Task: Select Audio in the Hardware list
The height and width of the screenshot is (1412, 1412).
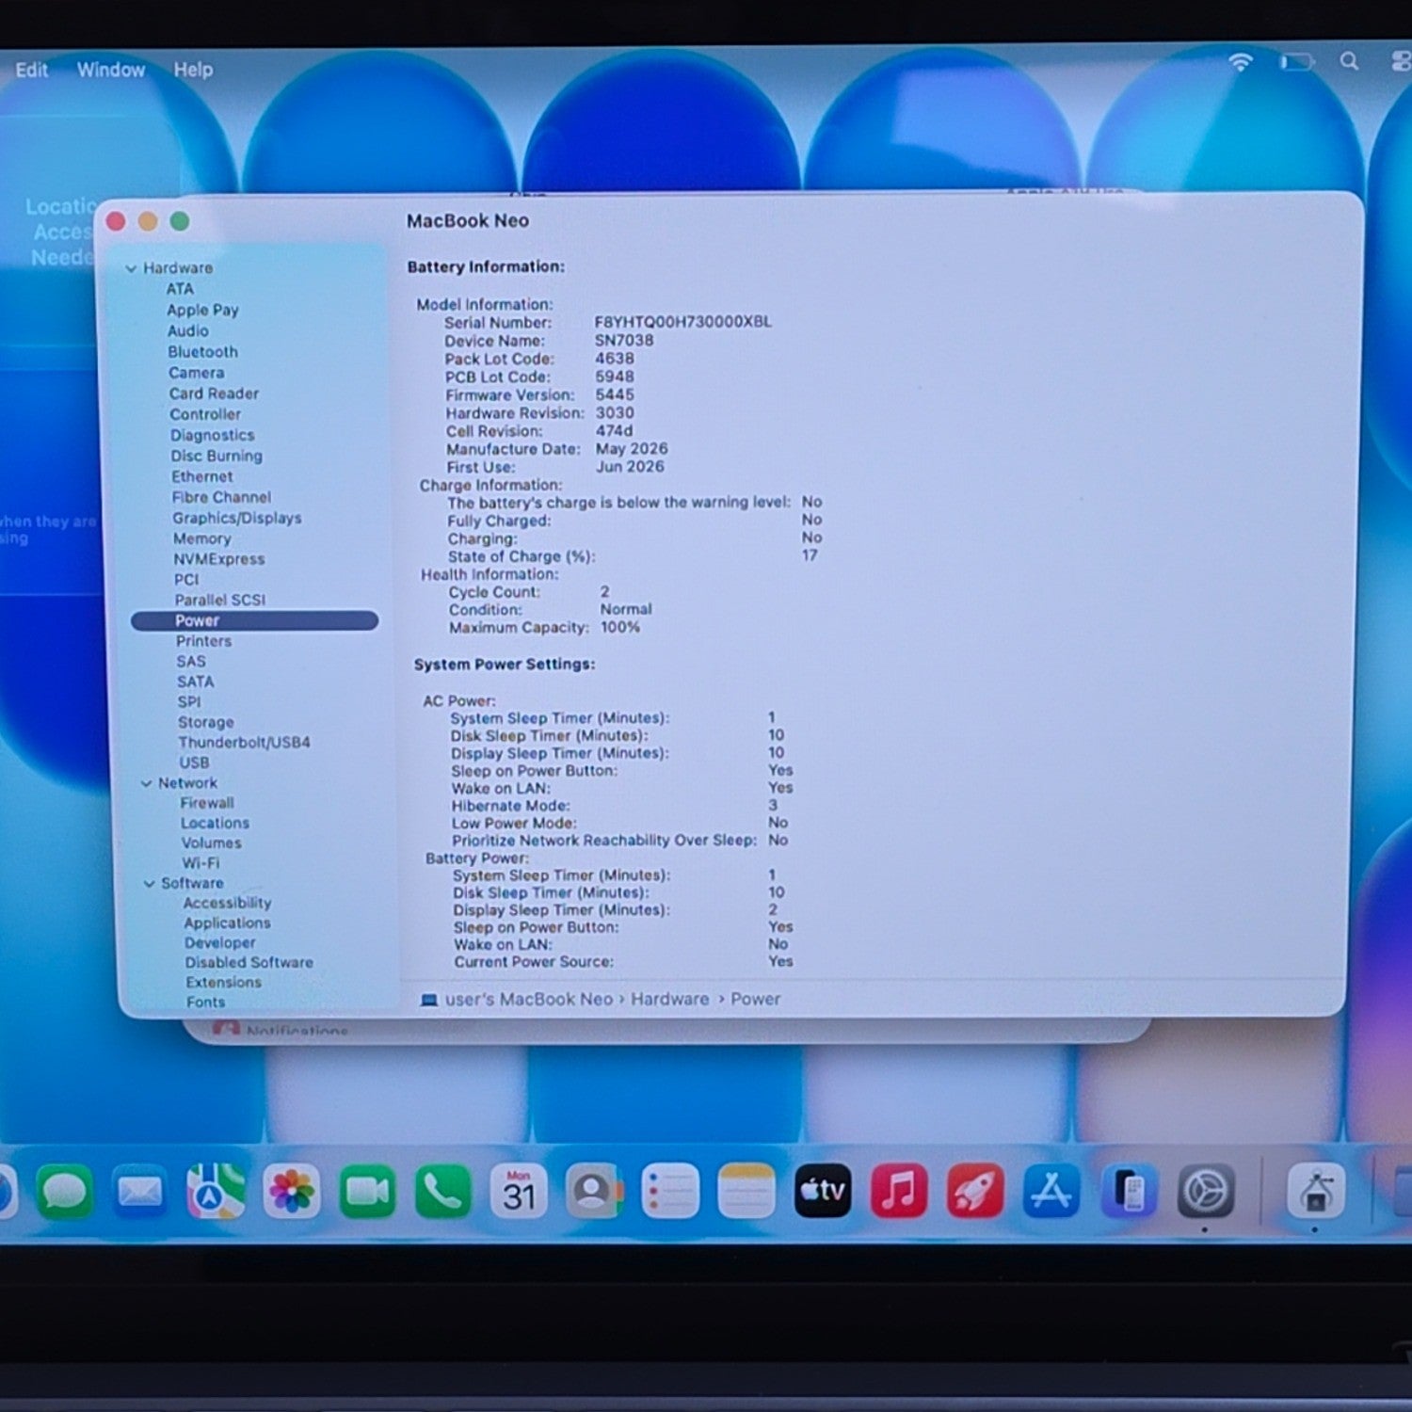Action: [x=188, y=330]
